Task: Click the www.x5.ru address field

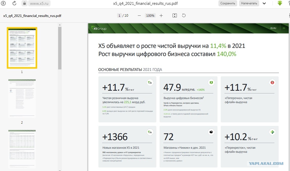Action: click(39, 3)
